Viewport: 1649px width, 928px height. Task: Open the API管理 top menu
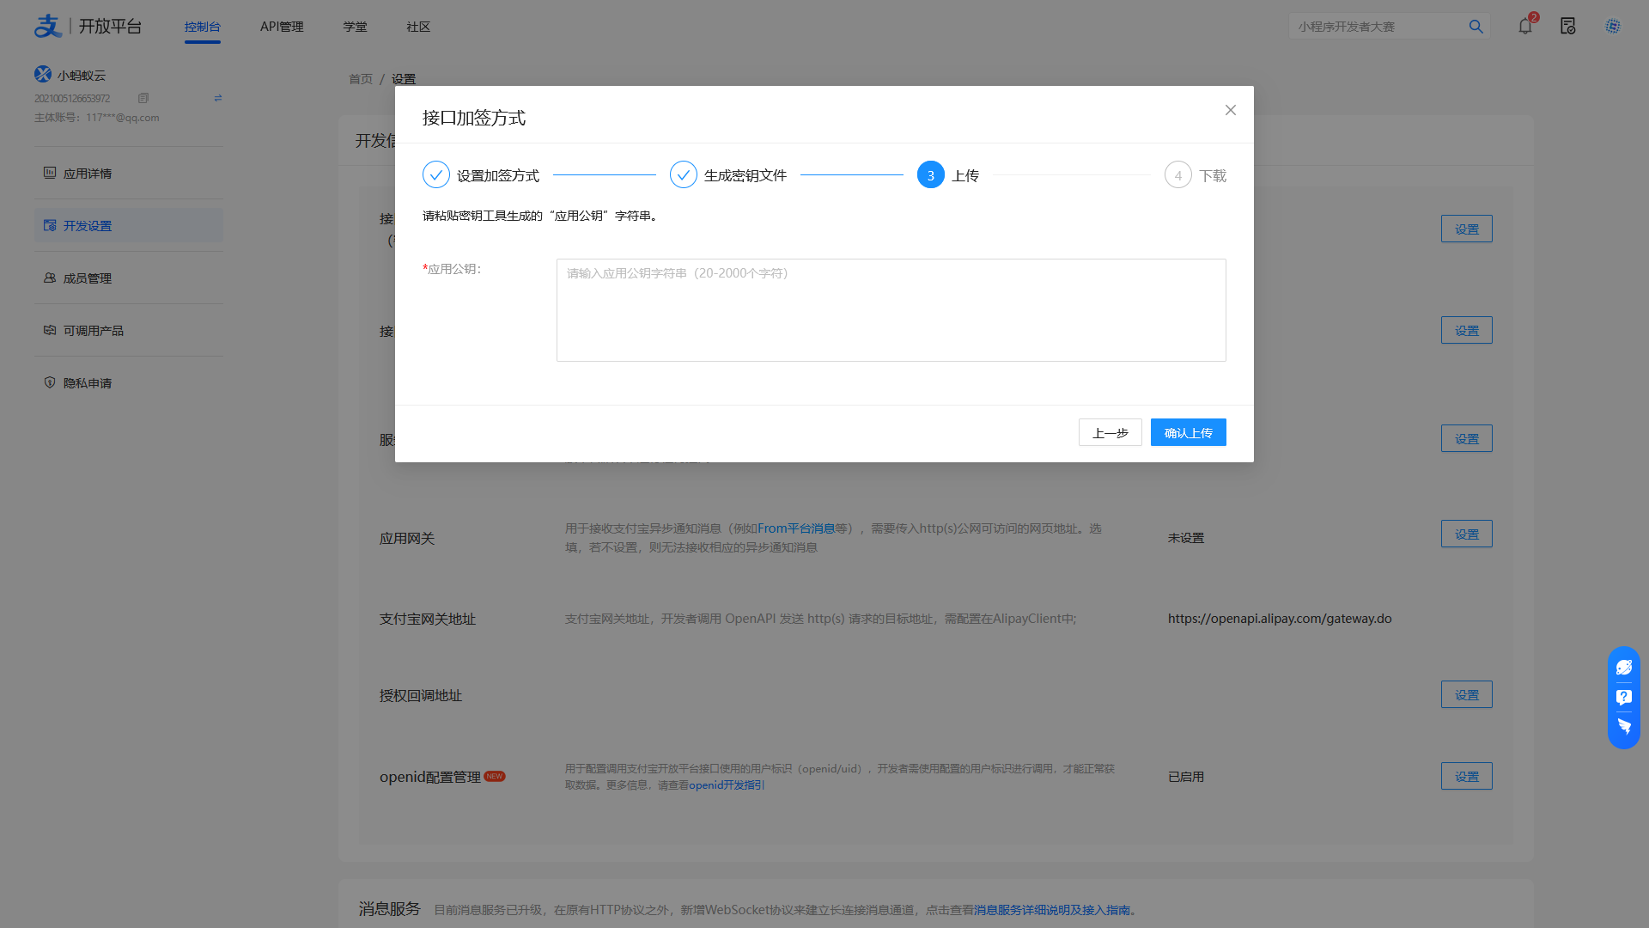point(282,27)
